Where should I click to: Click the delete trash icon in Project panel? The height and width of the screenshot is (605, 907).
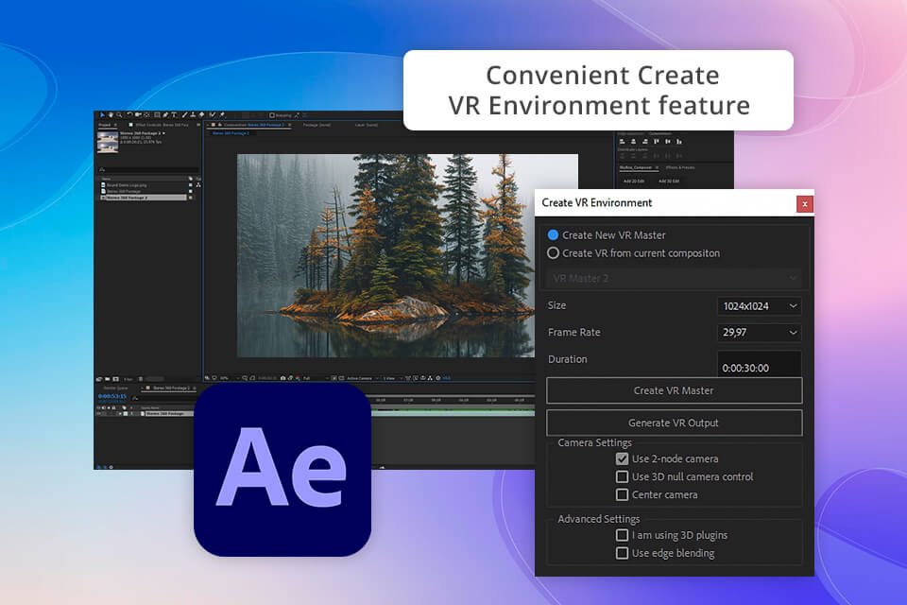141,379
